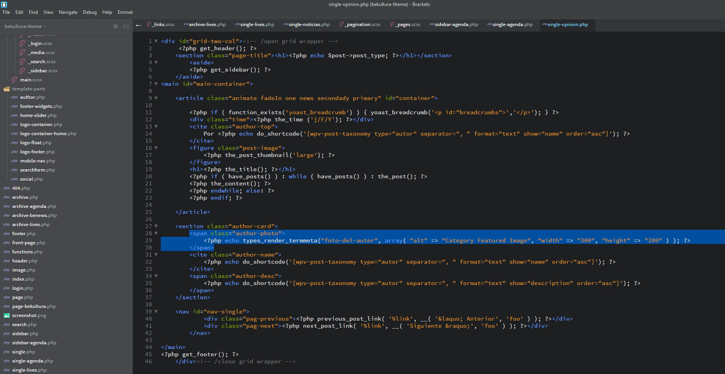Viewport: 725px width, 374px height.
Task: Switch to the archive-lives.php tab
Action: pyautogui.click(x=205, y=25)
